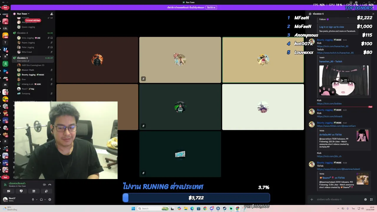The image size is (377, 212).
Task: Open Steam from the taskbar
Action: pyautogui.click(x=224, y=208)
